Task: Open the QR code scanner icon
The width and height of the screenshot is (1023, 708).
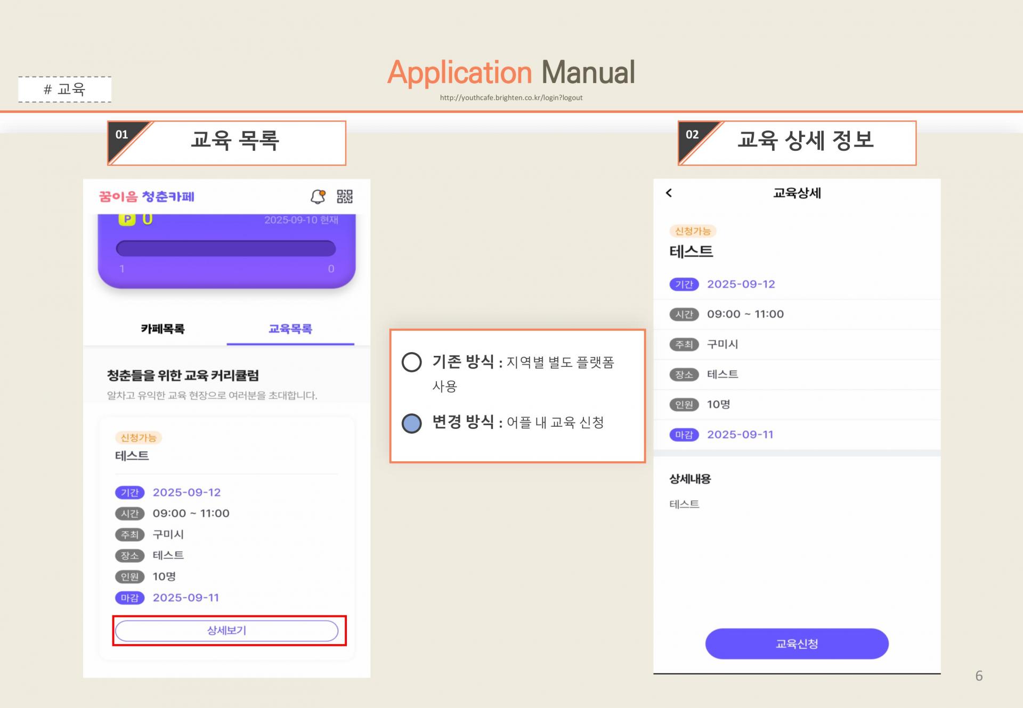Action: point(345,197)
